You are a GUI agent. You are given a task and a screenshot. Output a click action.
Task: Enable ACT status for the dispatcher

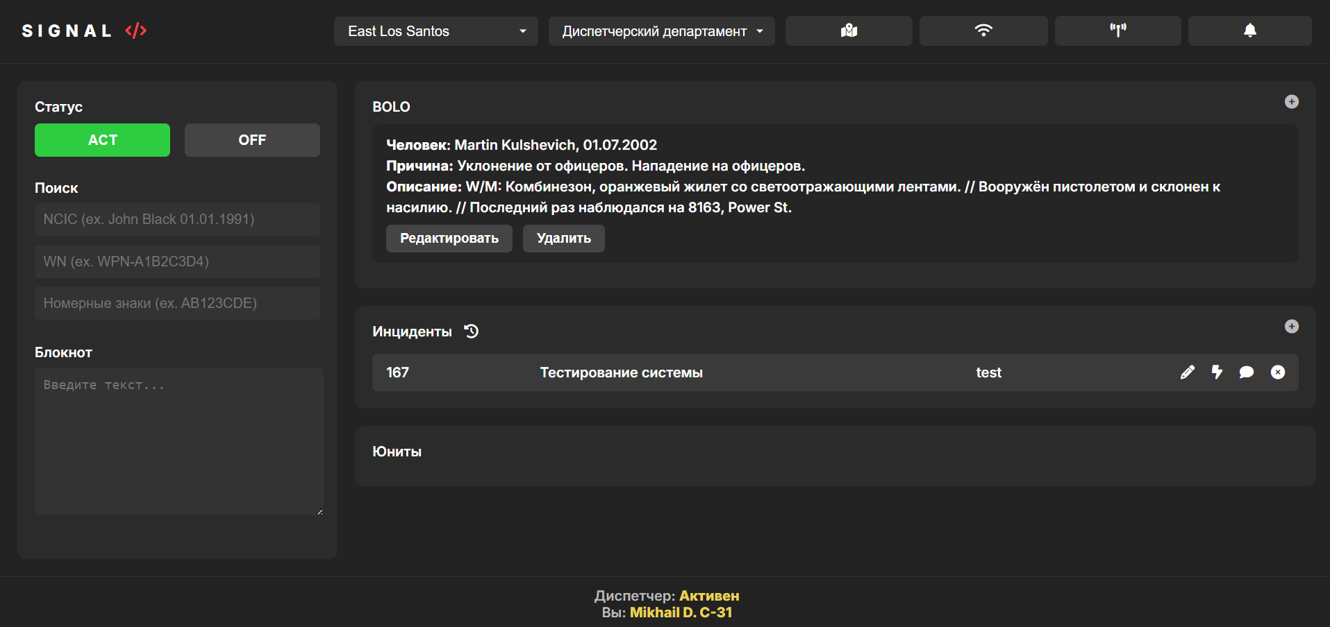(101, 139)
